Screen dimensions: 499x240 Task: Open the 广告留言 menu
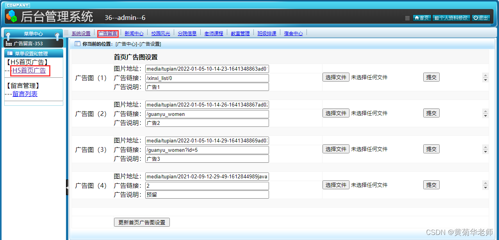click(x=107, y=34)
